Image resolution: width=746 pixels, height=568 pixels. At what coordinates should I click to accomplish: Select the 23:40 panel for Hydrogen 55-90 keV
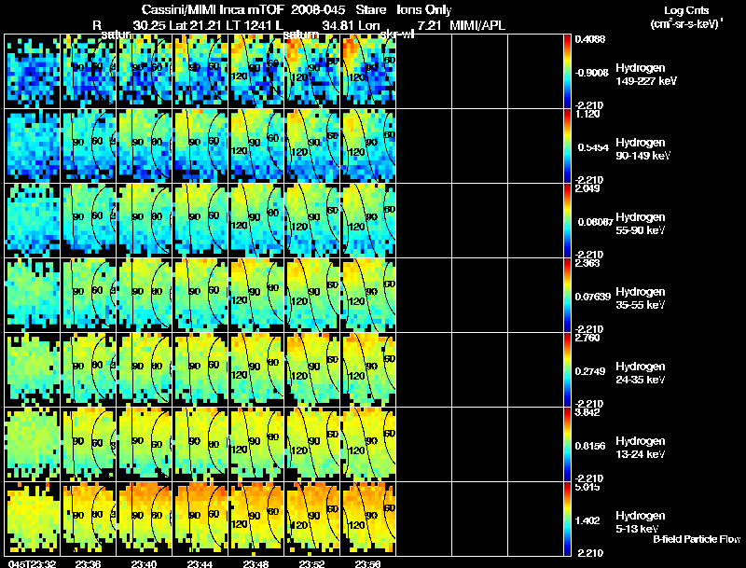145,221
